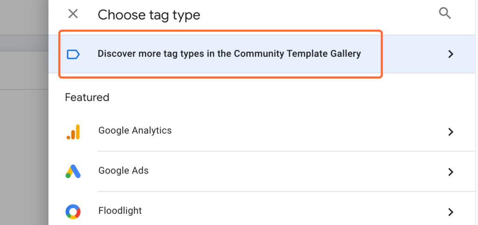Click the Choose tag type title text
Screen dimensions: 478x225
pos(149,15)
